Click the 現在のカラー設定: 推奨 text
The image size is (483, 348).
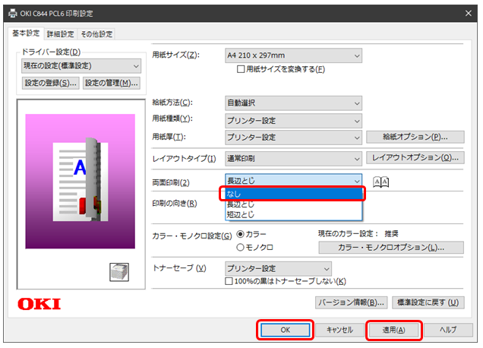click(x=358, y=233)
